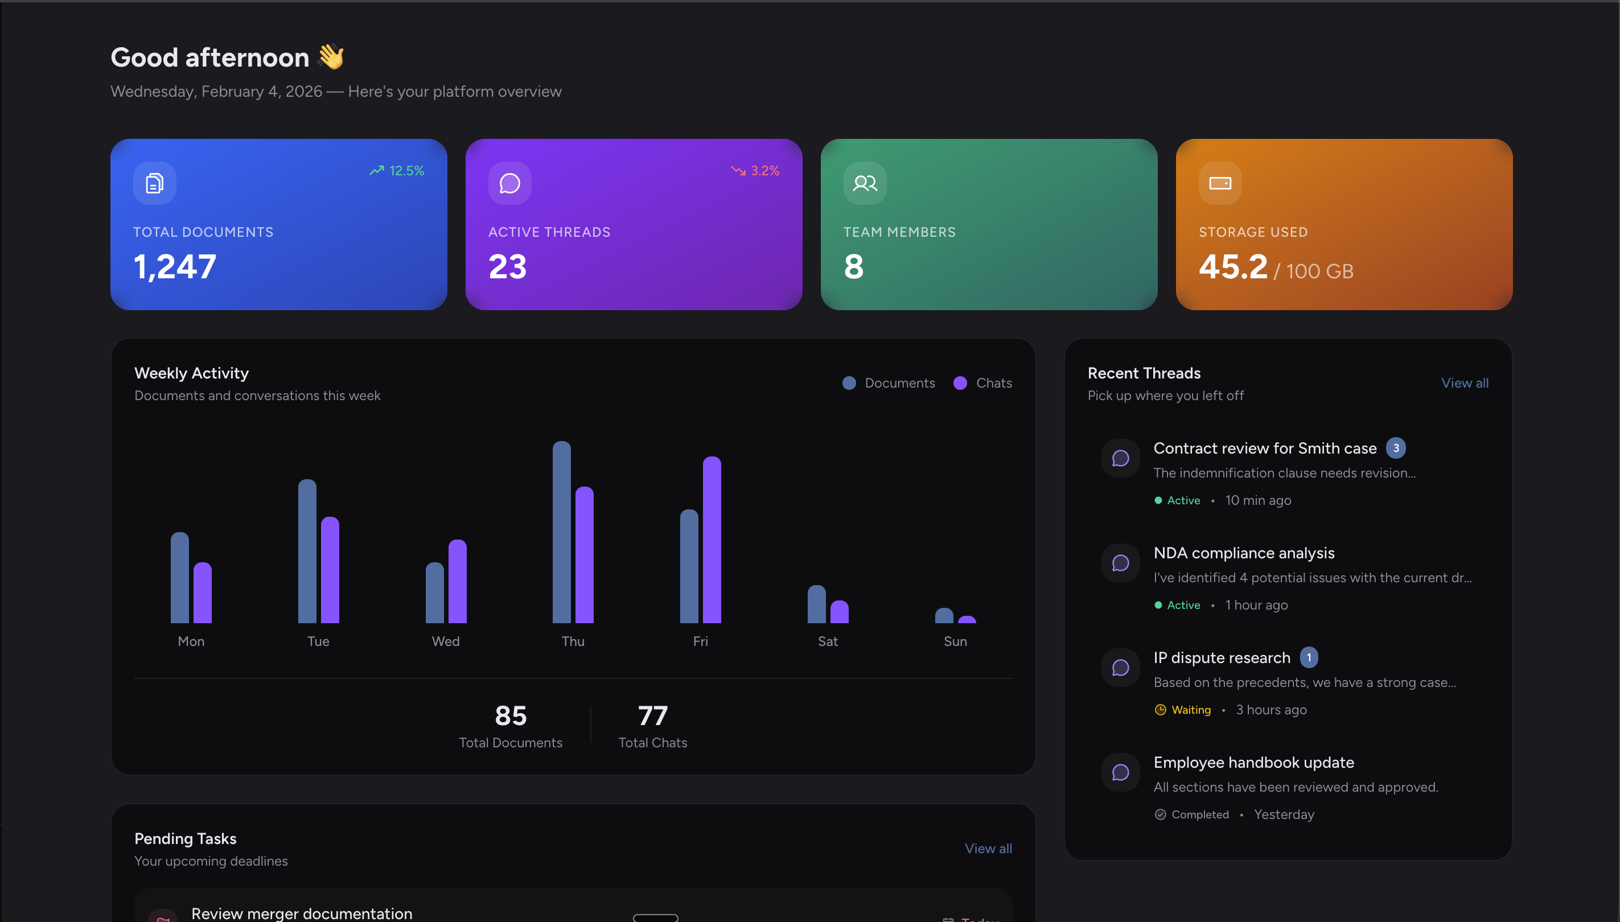The height and width of the screenshot is (922, 1620).
Task: Click the 1 unread badge on IP dispute research
Action: tap(1309, 657)
